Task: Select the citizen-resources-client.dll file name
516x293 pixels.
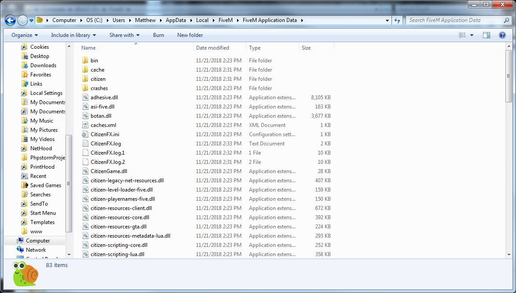Action: coord(121,208)
